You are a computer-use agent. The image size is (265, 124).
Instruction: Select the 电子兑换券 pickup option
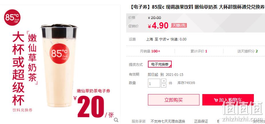160,64
